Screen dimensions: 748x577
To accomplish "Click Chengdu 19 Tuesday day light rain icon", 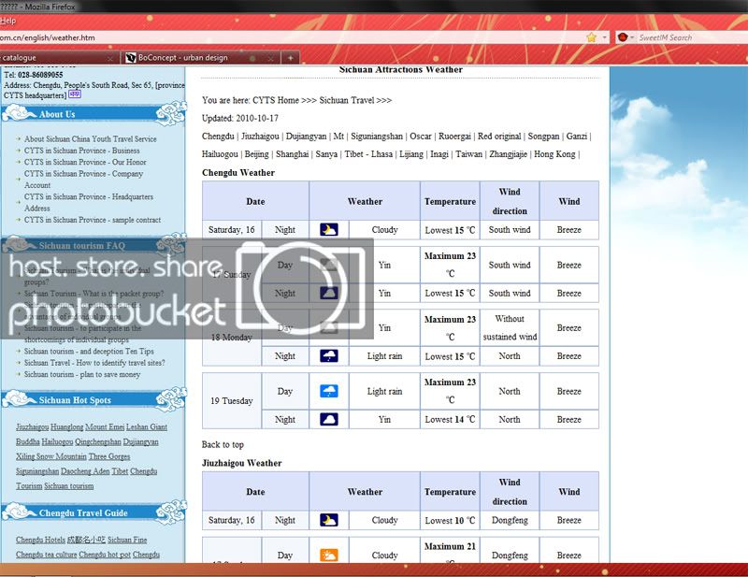I will click(x=329, y=391).
